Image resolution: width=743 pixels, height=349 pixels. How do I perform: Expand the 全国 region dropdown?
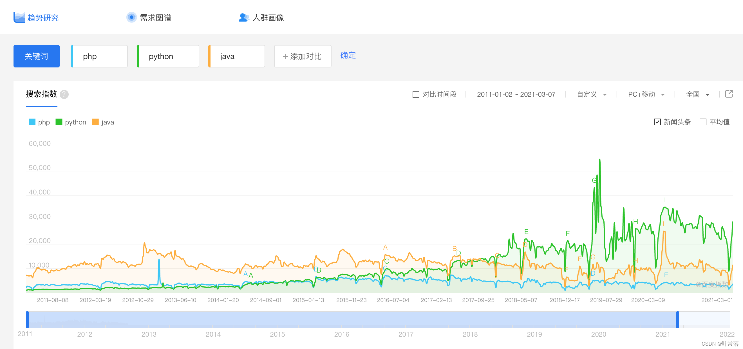(698, 94)
